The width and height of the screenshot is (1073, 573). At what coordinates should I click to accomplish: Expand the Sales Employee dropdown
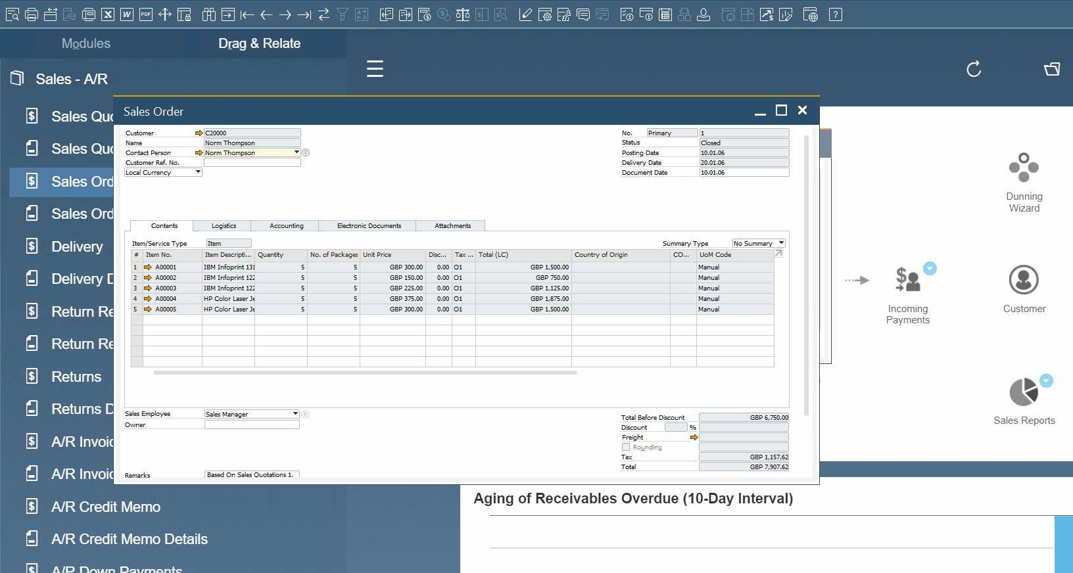coord(295,414)
